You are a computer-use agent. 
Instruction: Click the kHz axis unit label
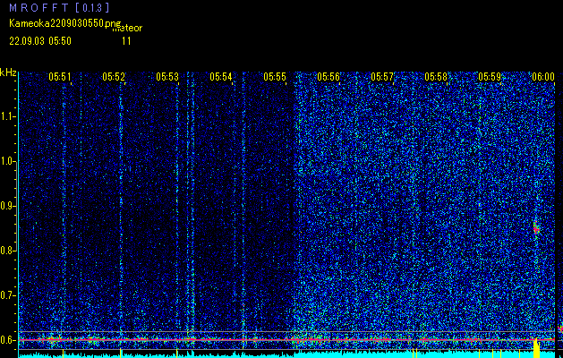click(x=8, y=72)
